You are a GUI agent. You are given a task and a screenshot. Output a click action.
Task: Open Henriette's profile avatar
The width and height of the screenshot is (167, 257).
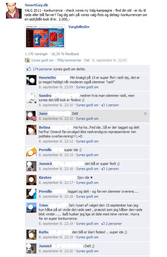point(31,80)
